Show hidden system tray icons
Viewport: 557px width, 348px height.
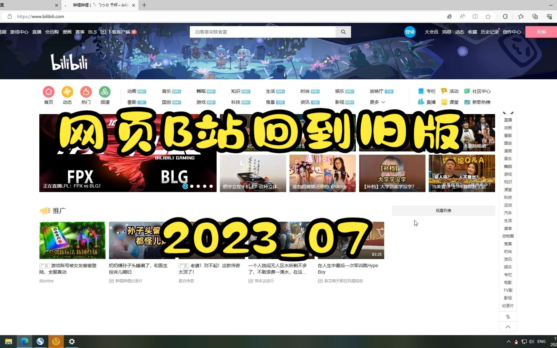pos(509,342)
